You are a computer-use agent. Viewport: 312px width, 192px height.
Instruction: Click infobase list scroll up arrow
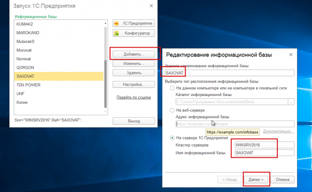[106, 23]
